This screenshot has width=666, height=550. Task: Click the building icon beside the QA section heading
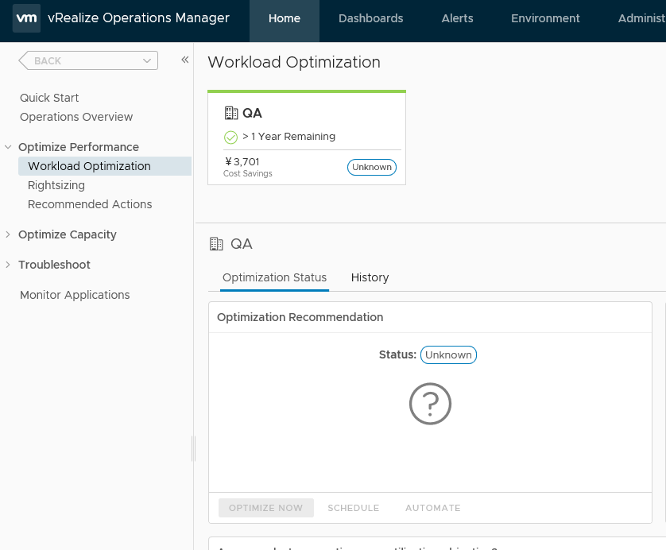point(216,244)
